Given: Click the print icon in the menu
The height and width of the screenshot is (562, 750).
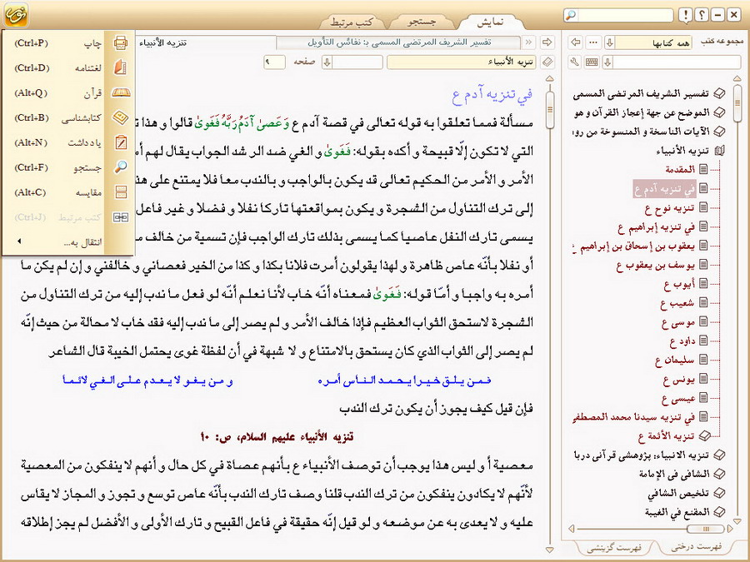Looking at the screenshot, I should coord(121,43).
